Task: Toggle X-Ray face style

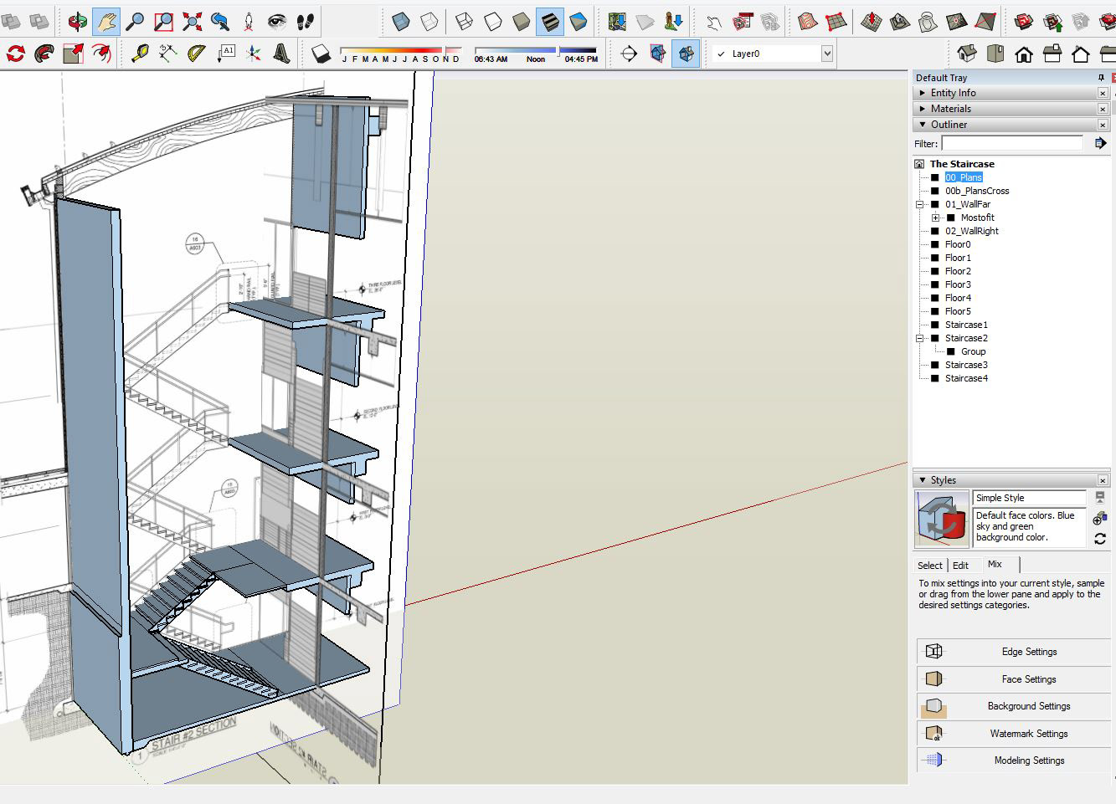Action: point(401,22)
